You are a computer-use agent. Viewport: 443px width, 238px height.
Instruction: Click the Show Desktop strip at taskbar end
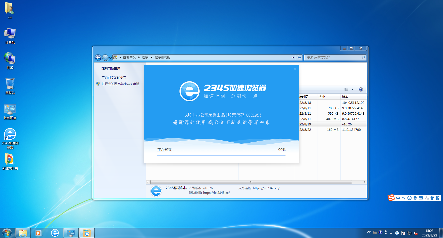click(x=441, y=233)
